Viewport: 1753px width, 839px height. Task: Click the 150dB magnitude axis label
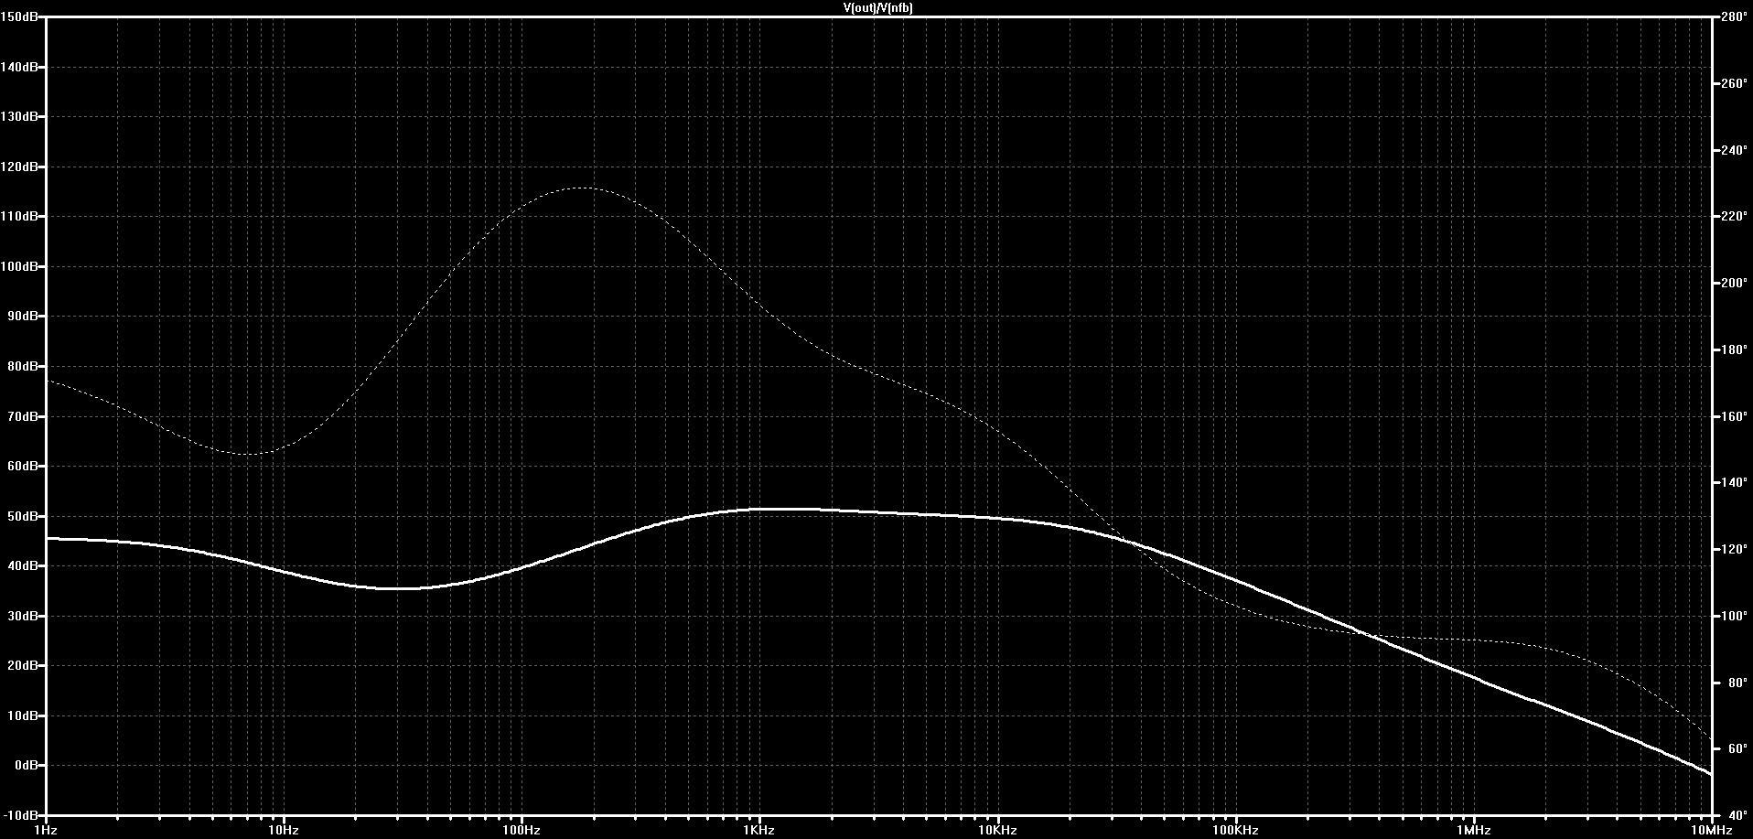[19, 17]
